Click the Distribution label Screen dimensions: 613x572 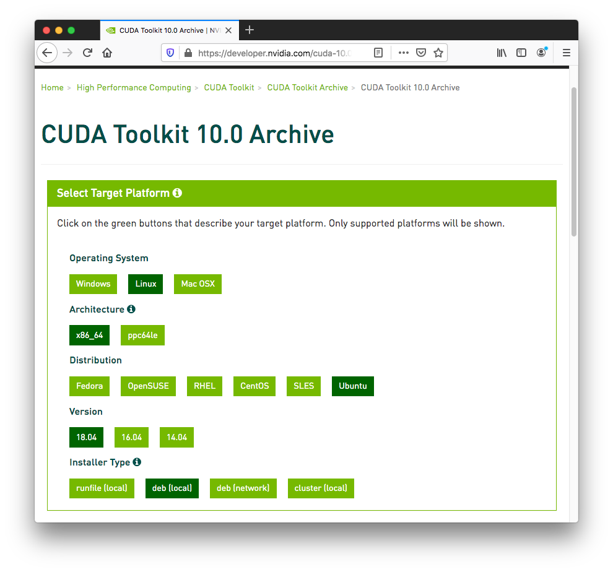(95, 360)
